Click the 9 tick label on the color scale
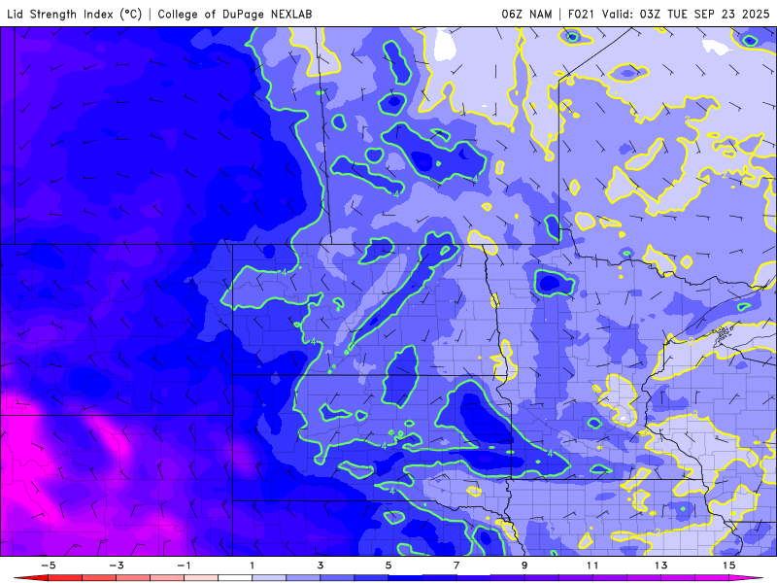The height and width of the screenshot is (583, 777). (x=524, y=566)
